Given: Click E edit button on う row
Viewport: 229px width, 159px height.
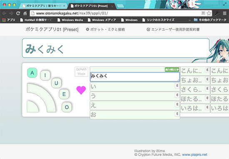Looking at the screenshot, I should 177,95.
